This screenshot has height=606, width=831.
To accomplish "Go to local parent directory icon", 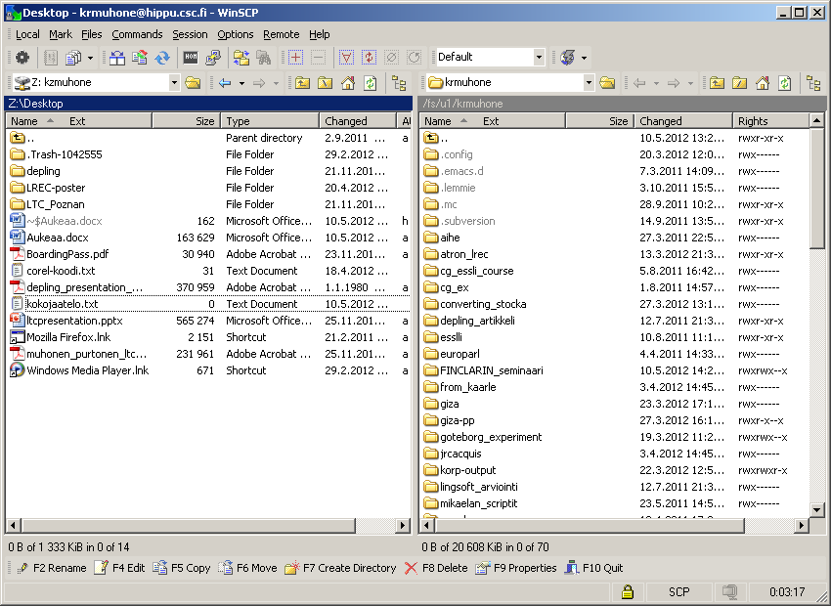I will point(302,83).
